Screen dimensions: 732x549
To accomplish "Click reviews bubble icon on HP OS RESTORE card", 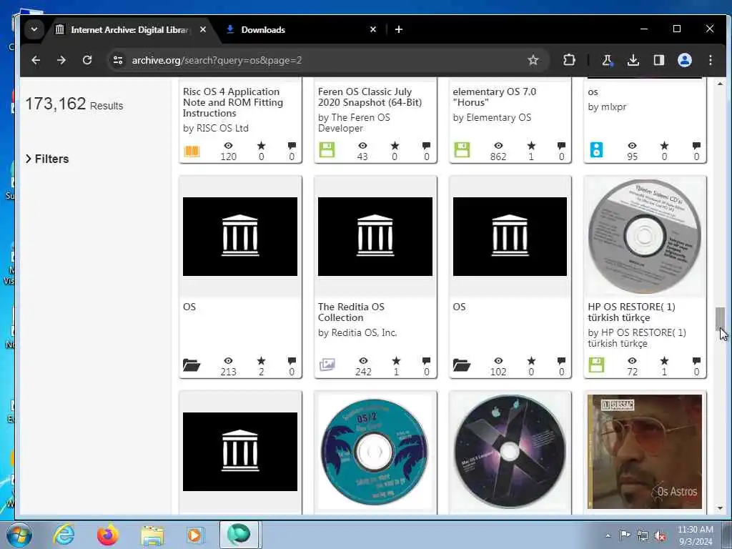I will (696, 360).
